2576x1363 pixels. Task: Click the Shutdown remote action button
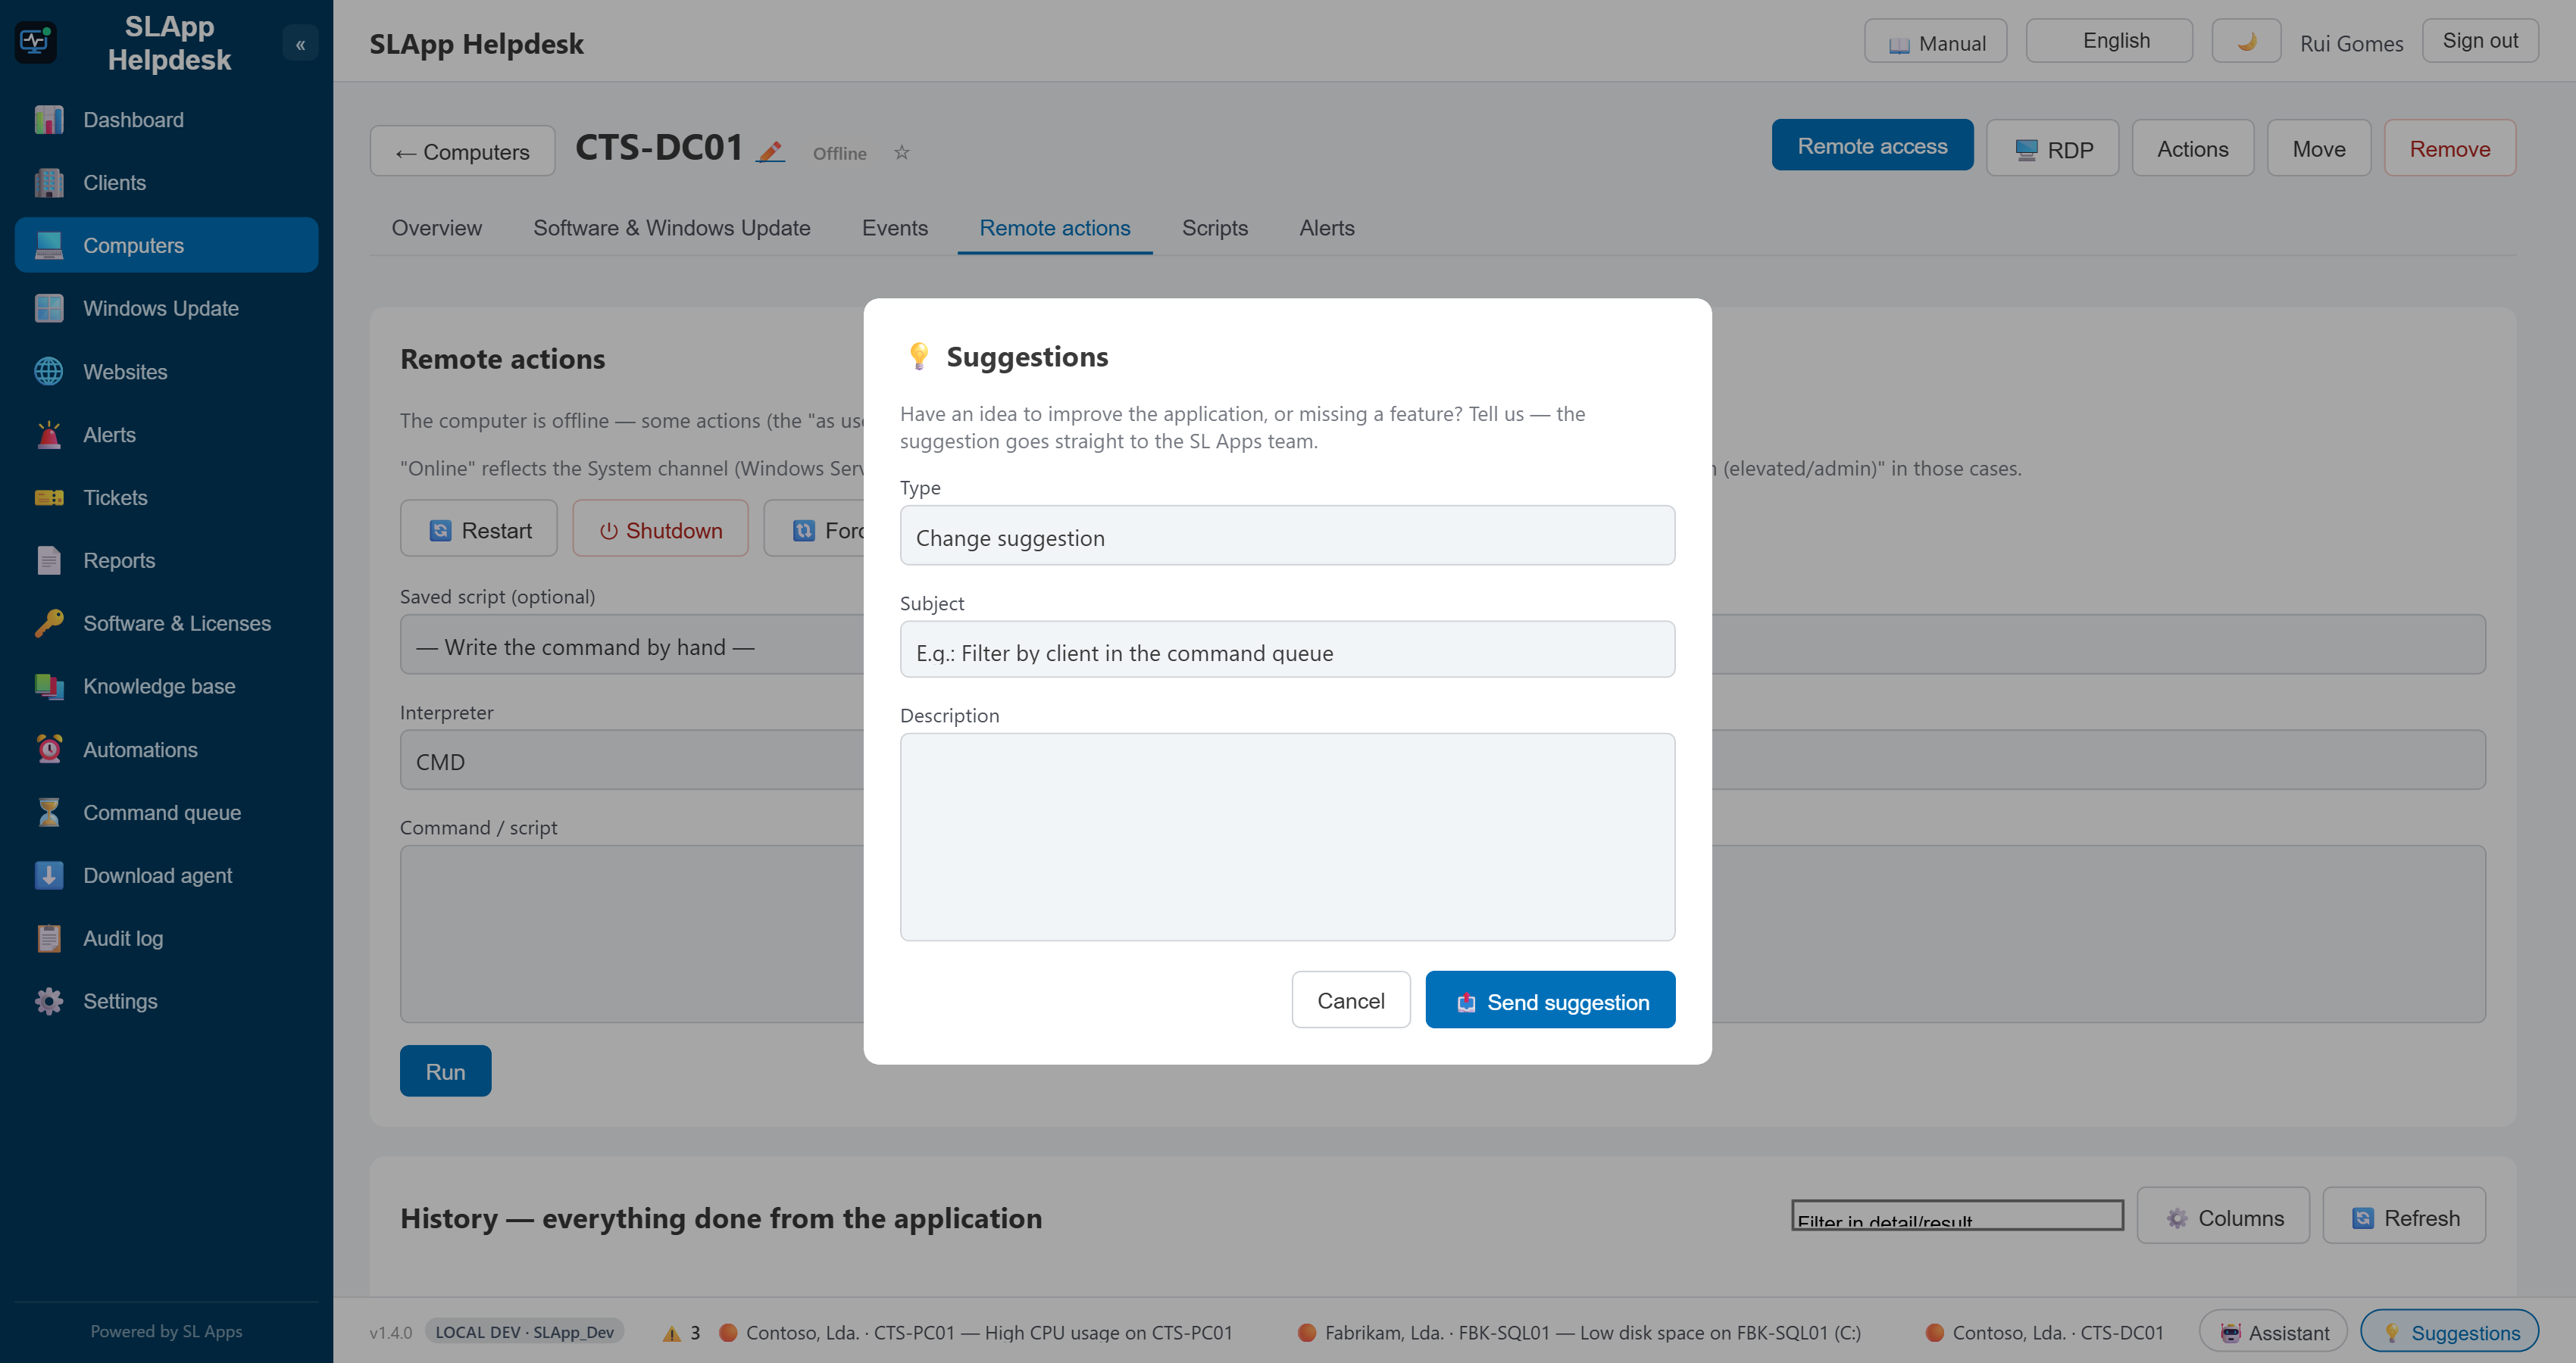[x=660, y=529]
